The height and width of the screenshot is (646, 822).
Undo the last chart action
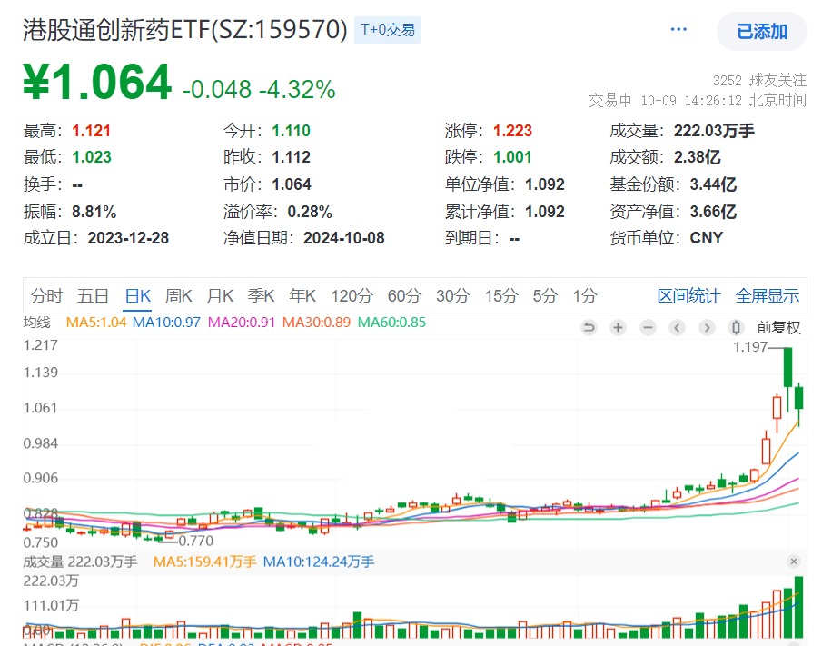click(589, 328)
